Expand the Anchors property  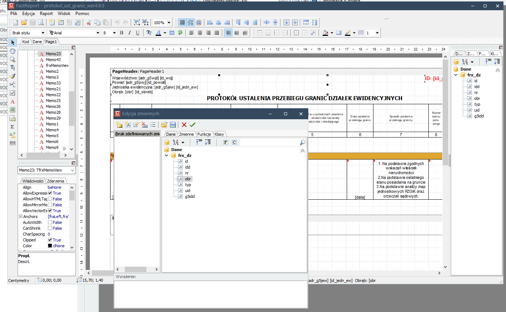tap(21, 217)
